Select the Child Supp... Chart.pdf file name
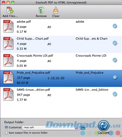The image size is (122, 137). coord(33,39)
